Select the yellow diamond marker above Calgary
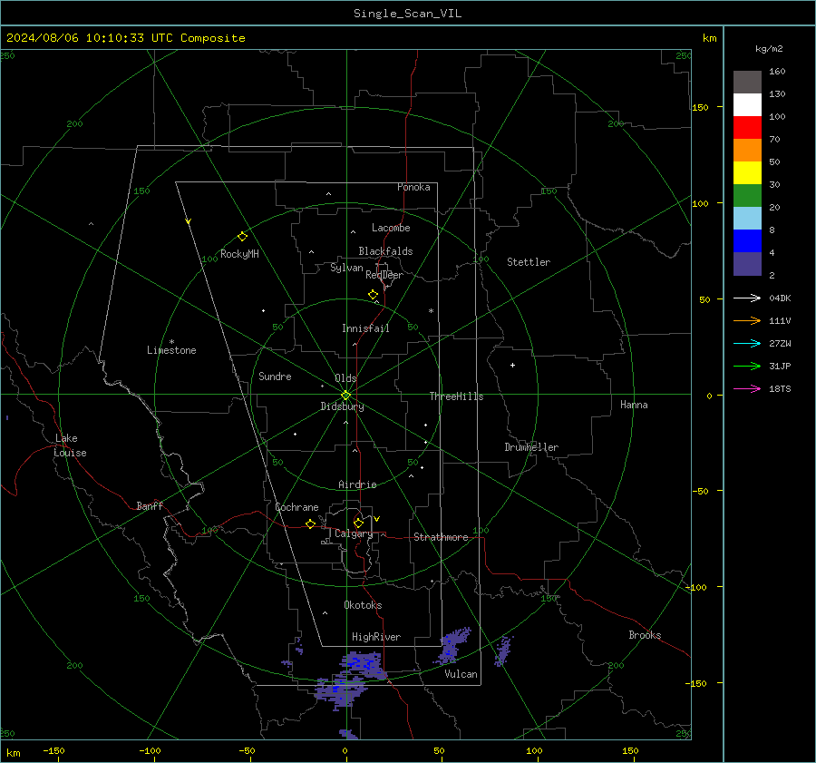The height and width of the screenshot is (763, 816). coord(358,523)
